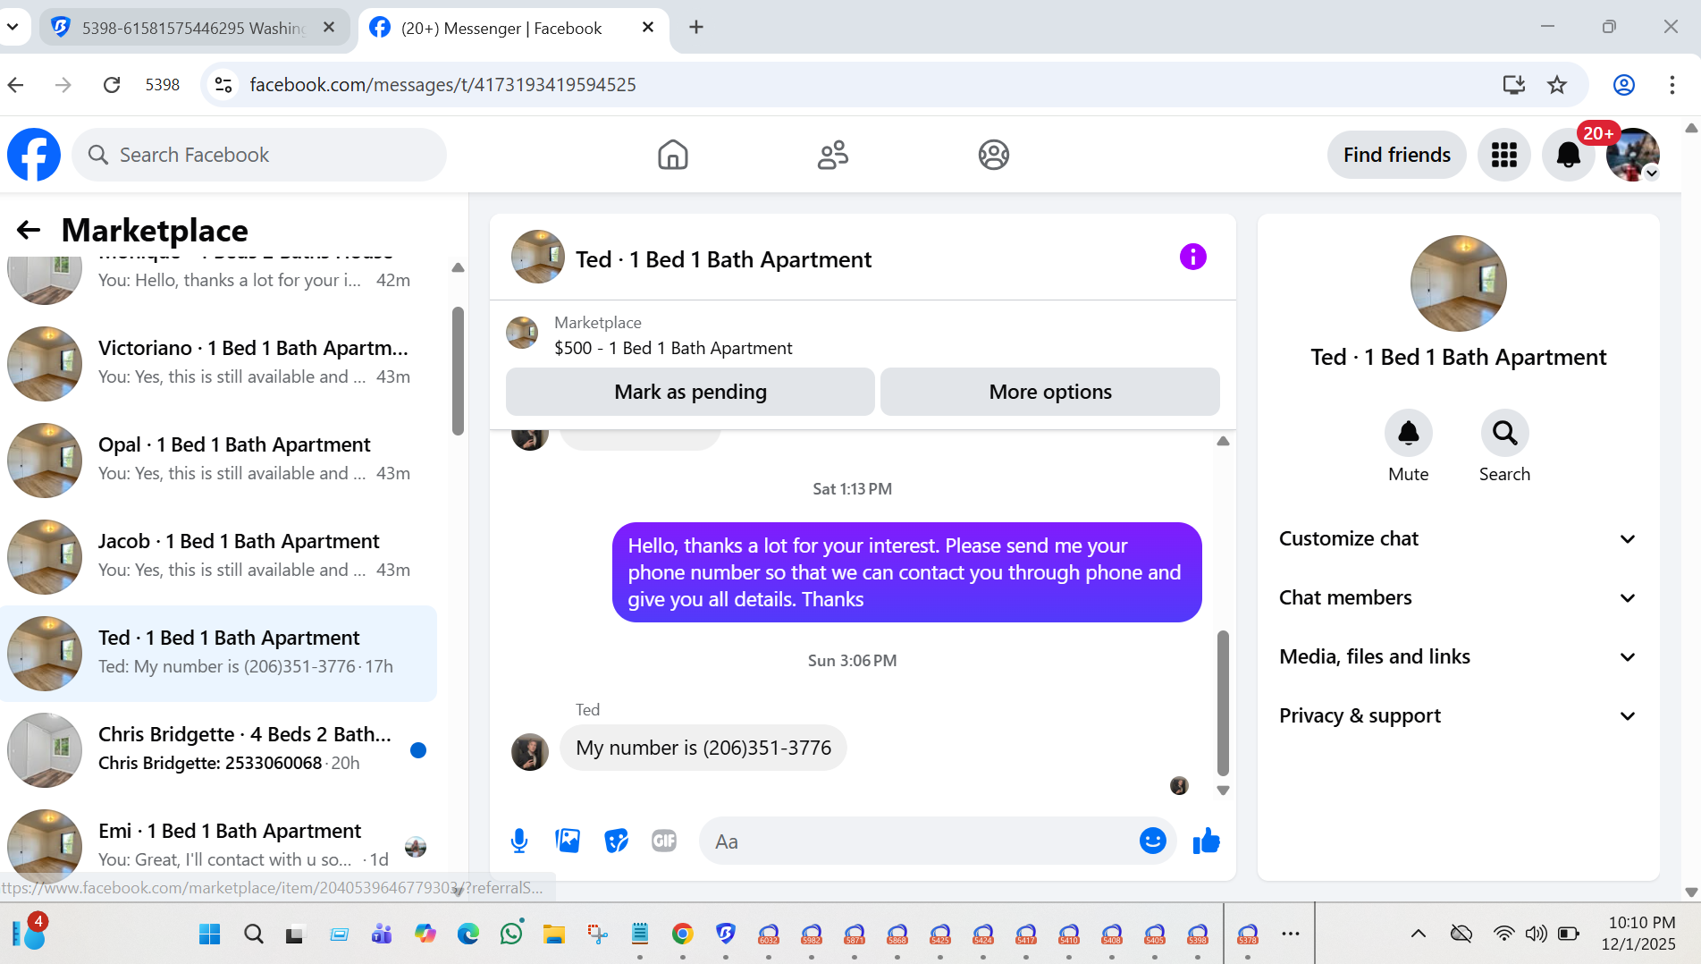This screenshot has width=1701, height=964.
Task: Install app using the address bar install icon
Action: [1513, 85]
